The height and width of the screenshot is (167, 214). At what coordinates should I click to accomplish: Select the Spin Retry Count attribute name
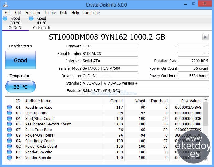pyautogui.click(x=40, y=141)
